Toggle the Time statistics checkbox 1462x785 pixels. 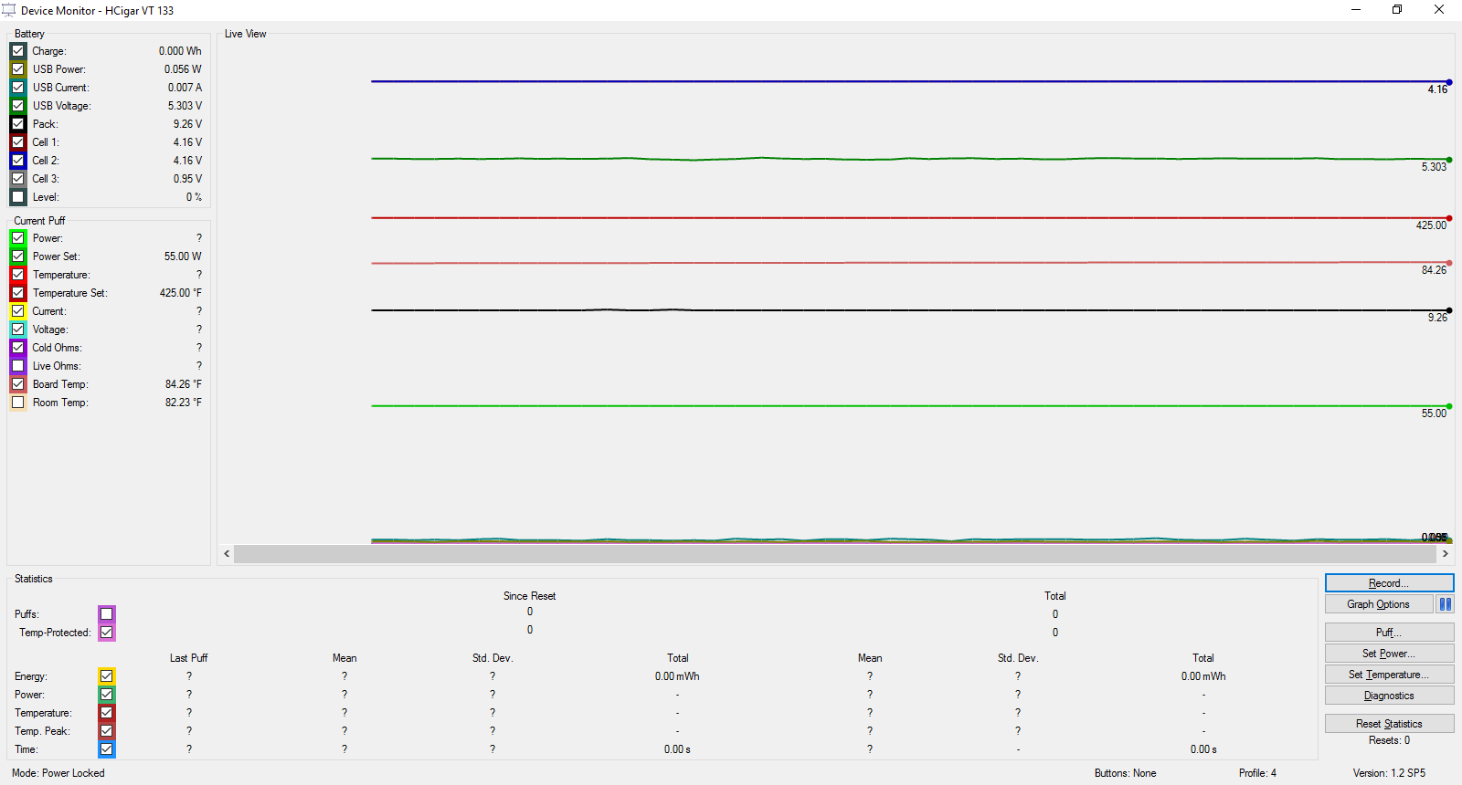point(107,749)
